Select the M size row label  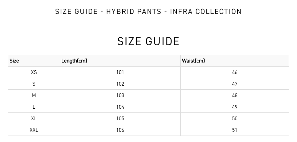point(34,95)
